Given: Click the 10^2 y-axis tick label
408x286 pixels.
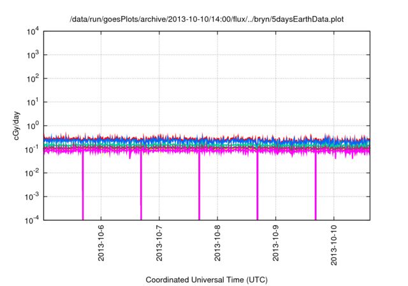Looking at the screenshot, I should 33,79.
